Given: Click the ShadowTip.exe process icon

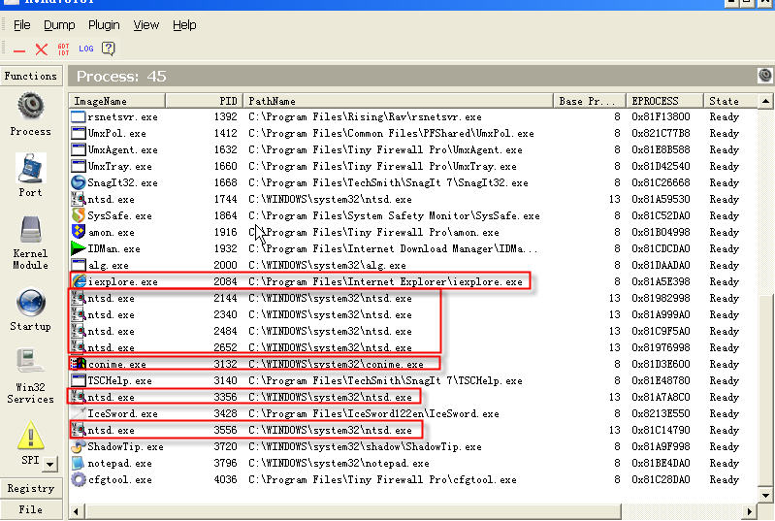Looking at the screenshot, I should coord(79,447).
